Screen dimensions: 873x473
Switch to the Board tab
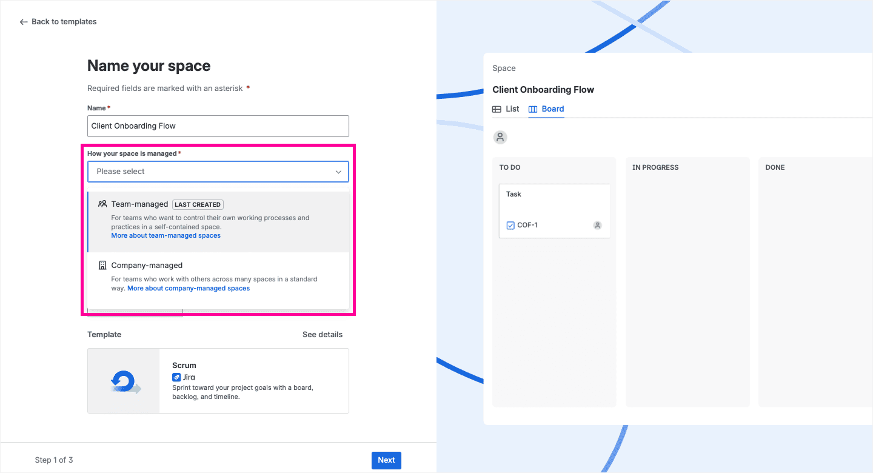tap(552, 109)
